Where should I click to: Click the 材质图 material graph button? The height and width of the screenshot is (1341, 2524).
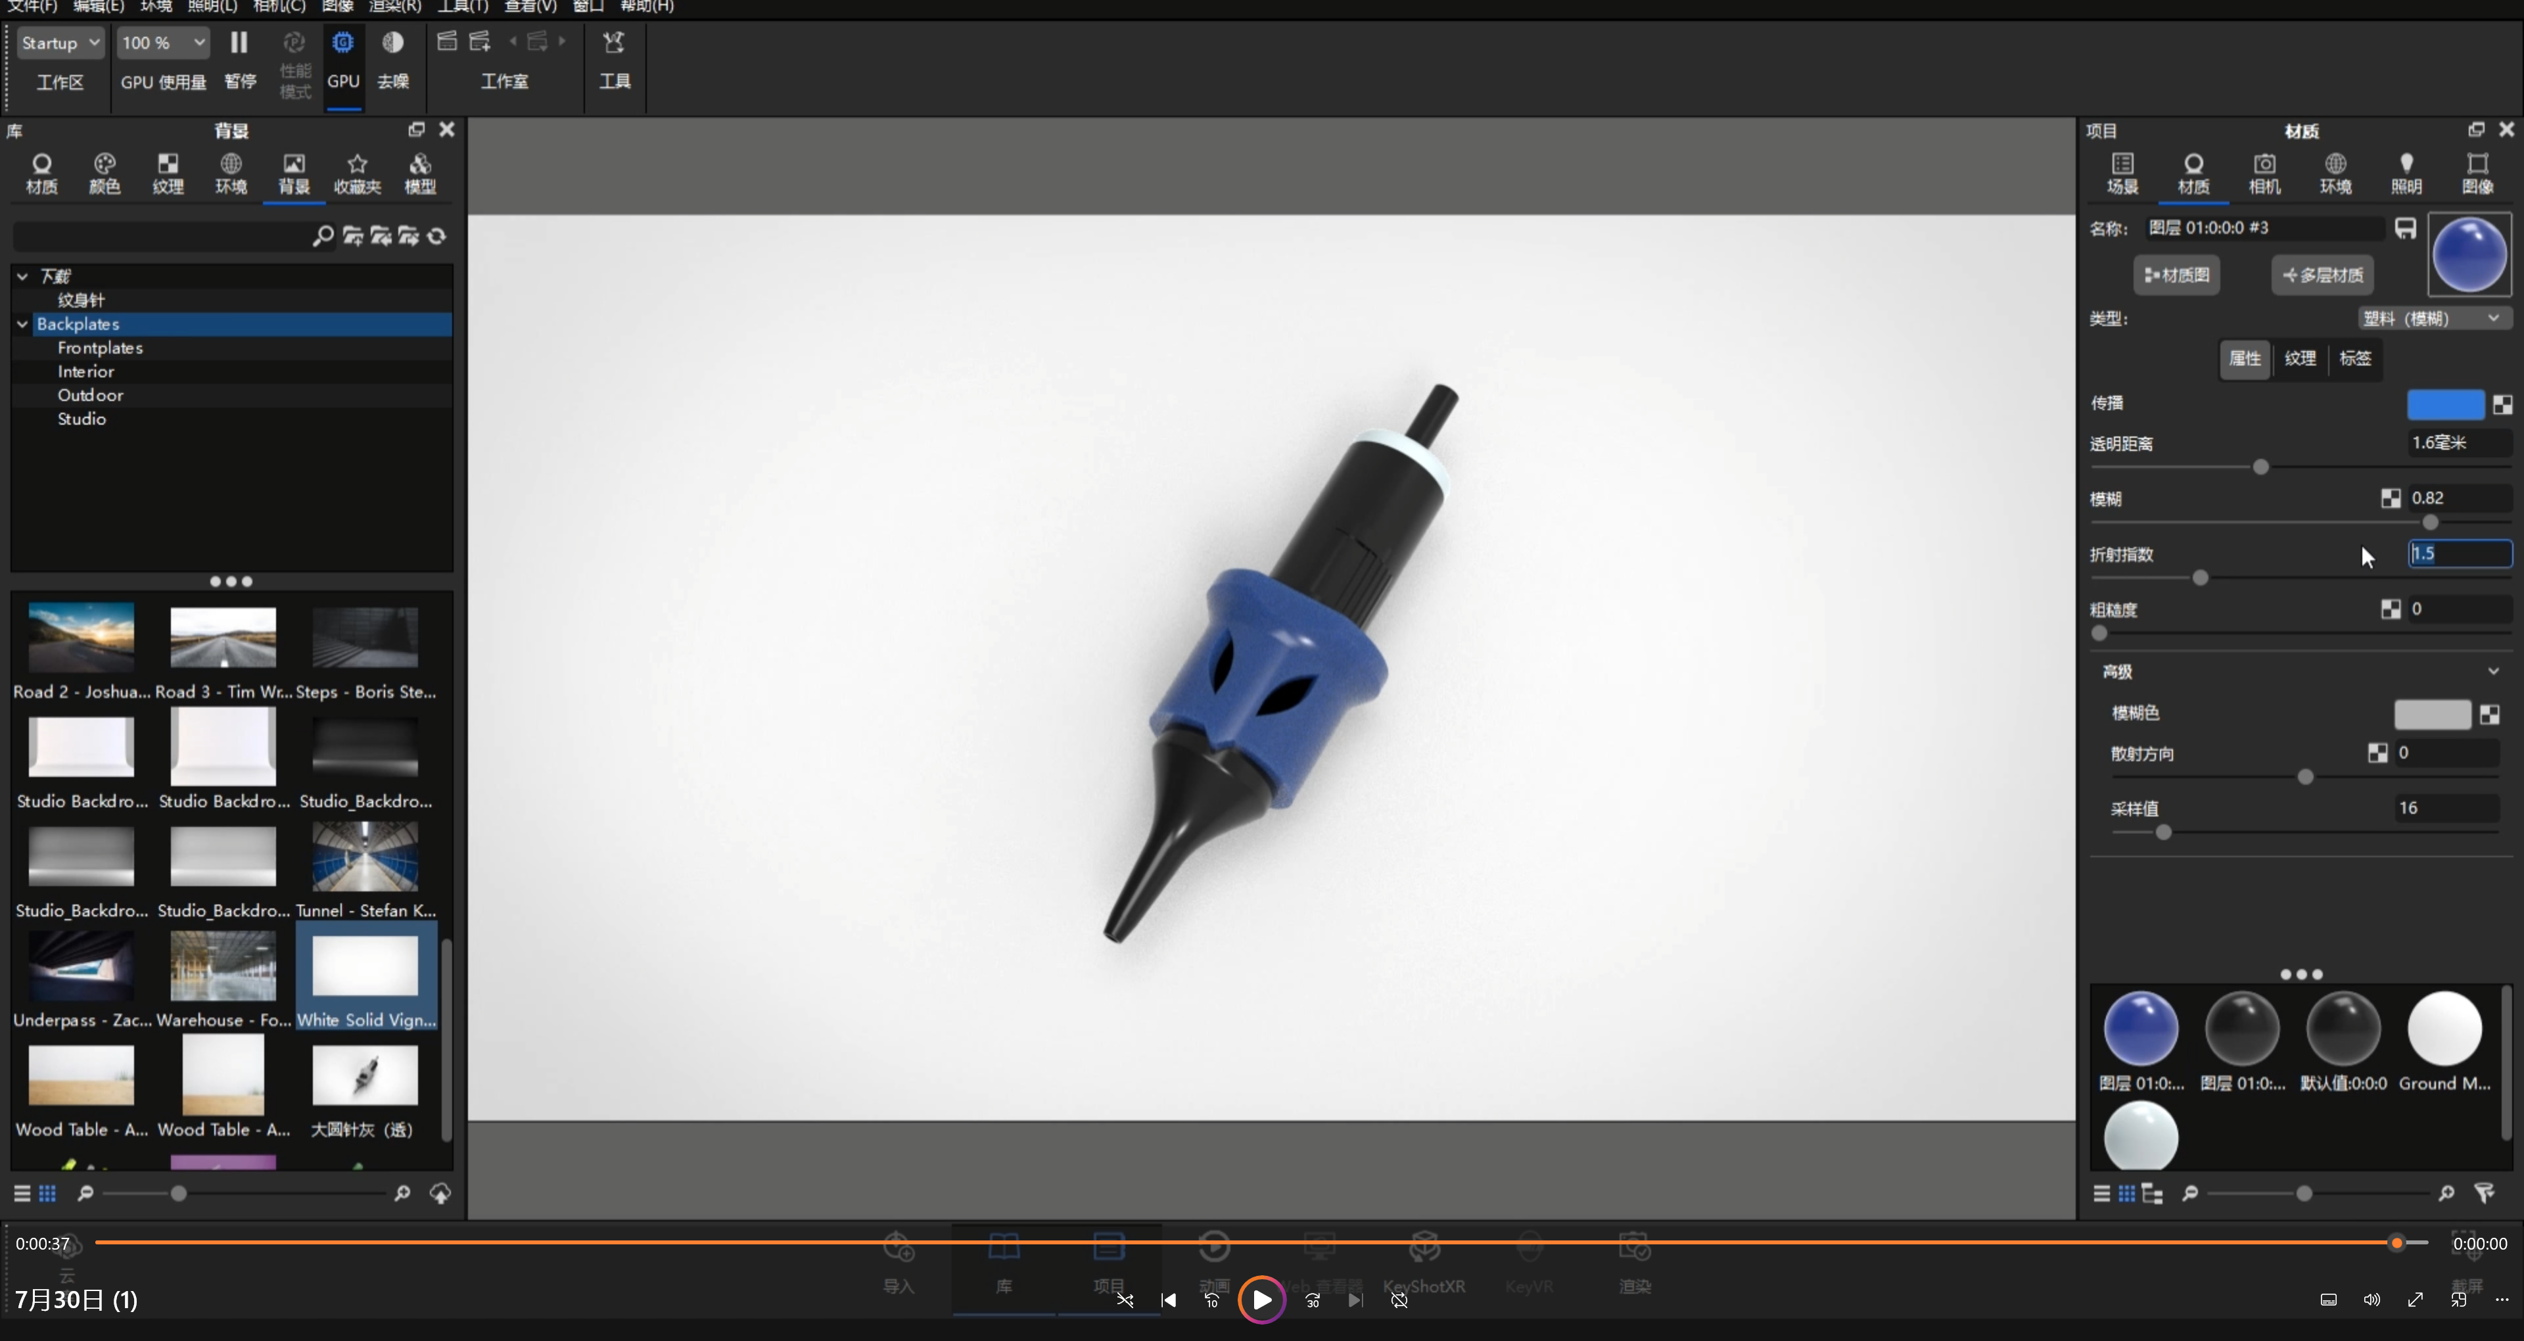[x=2177, y=275]
